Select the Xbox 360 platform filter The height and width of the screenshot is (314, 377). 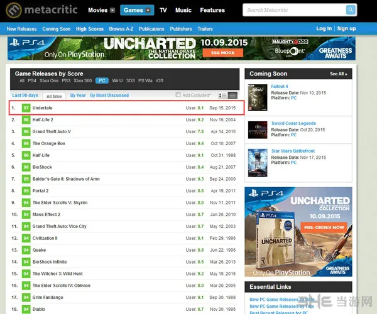pyautogui.click(x=83, y=81)
